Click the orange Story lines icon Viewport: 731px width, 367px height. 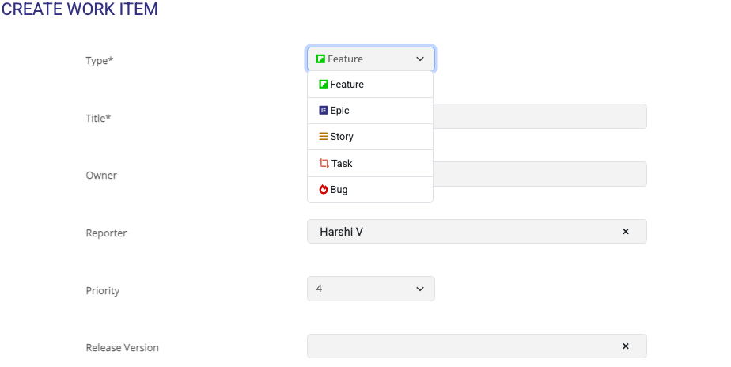coord(323,137)
